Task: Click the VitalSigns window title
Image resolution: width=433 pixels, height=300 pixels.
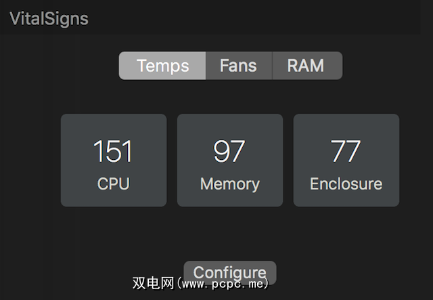Action: [x=49, y=18]
